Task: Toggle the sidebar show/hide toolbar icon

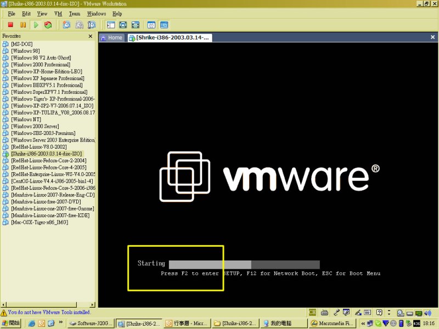Action: coord(111,25)
